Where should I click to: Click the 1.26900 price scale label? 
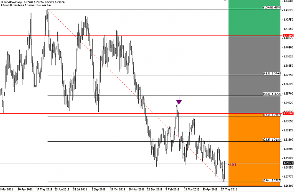[288, 186]
